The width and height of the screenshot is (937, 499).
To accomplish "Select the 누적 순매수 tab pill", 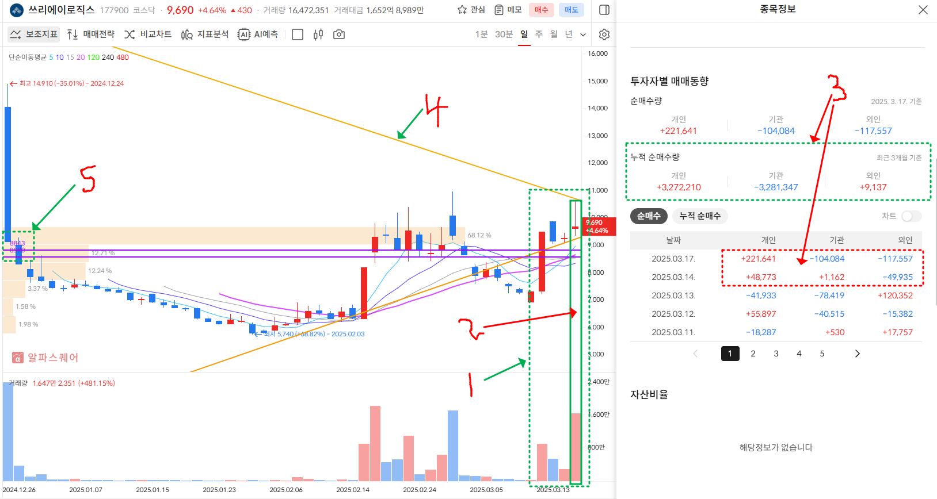I will coord(700,216).
